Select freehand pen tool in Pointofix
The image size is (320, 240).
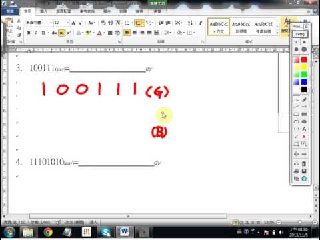(x=296, y=100)
